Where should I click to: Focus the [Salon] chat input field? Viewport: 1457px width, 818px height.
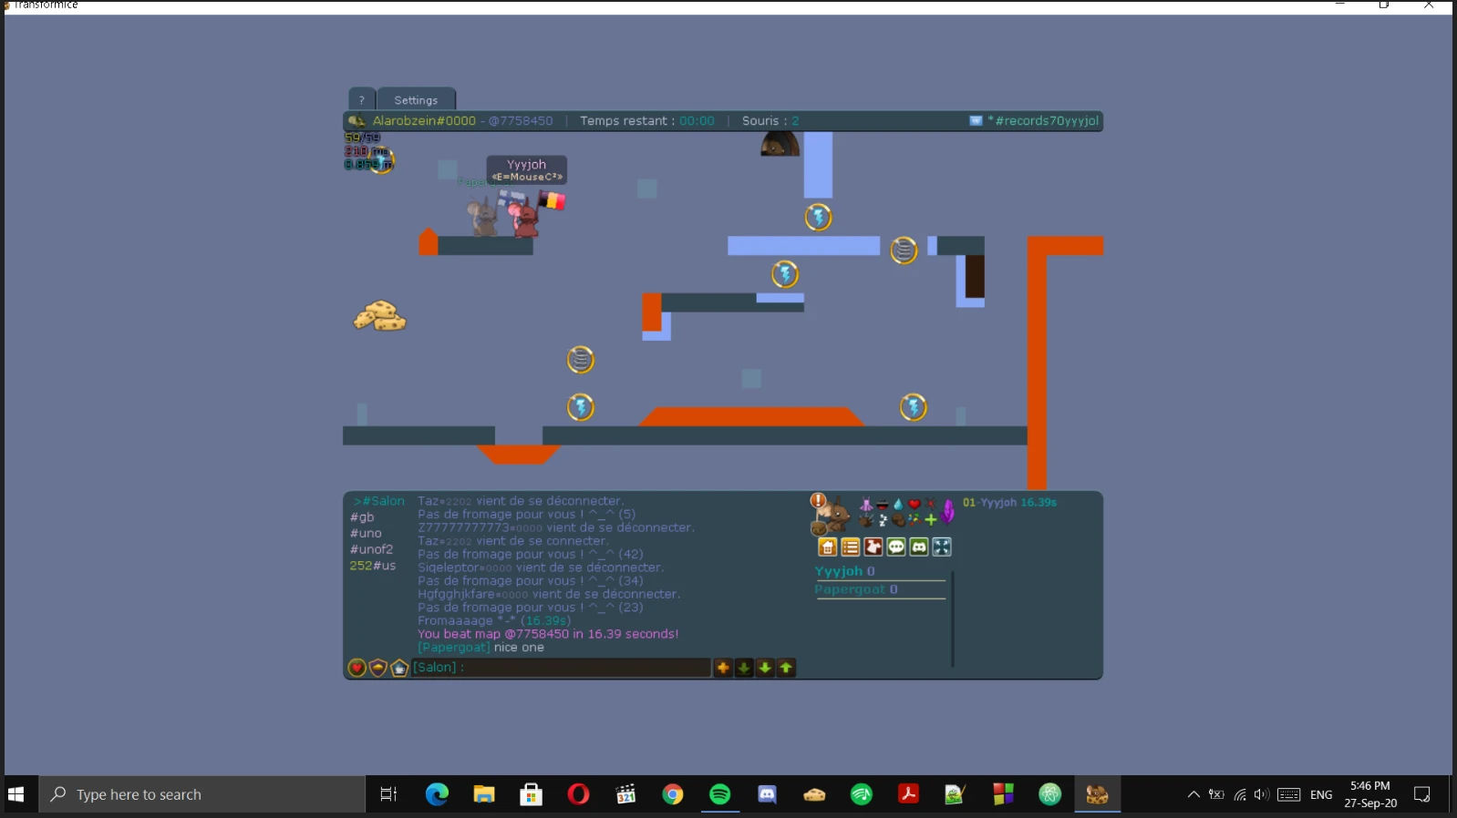click(x=560, y=668)
